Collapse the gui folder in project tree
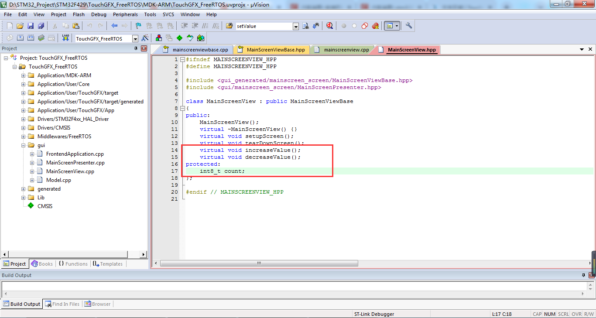The image size is (596, 318). (x=23, y=145)
